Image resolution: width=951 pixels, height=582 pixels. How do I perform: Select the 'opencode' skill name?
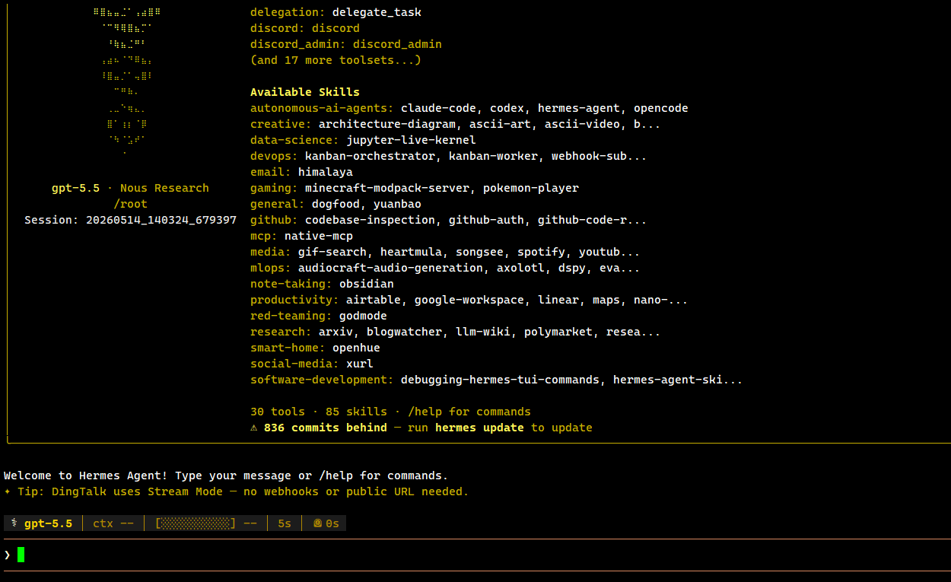tap(661, 108)
